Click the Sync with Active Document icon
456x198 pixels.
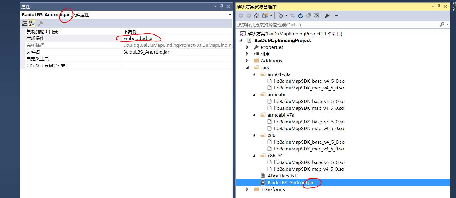click(x=292, y=16)
